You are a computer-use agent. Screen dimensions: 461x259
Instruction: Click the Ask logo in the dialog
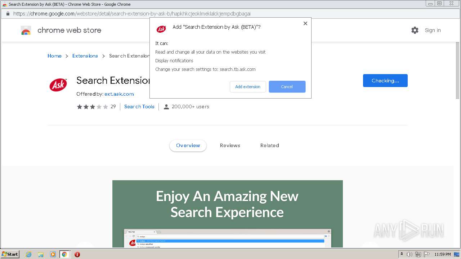161,29
